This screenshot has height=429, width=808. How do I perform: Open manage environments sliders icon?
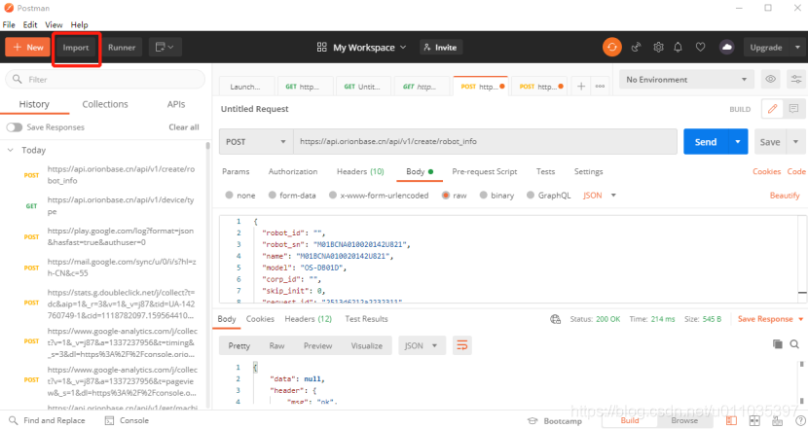796,80
